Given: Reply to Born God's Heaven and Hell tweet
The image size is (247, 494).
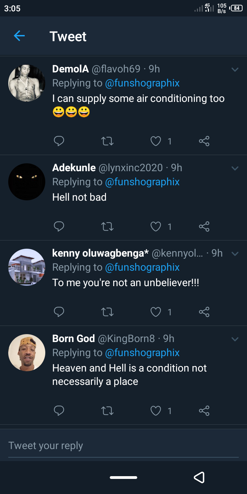Looking at the screenshot, I should click(x=59, y=411).
